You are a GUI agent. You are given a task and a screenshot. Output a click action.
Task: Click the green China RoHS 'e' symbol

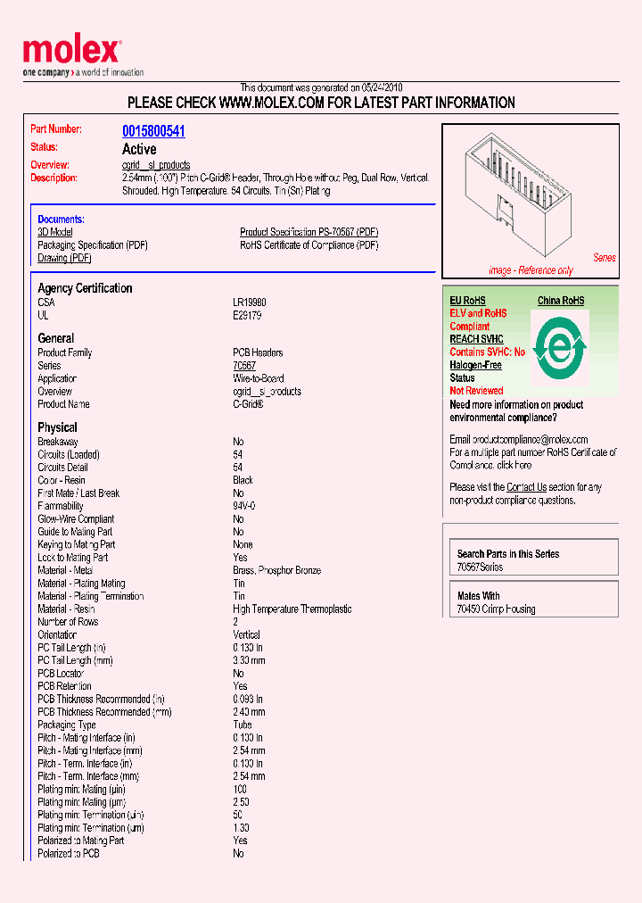point(558,346)
